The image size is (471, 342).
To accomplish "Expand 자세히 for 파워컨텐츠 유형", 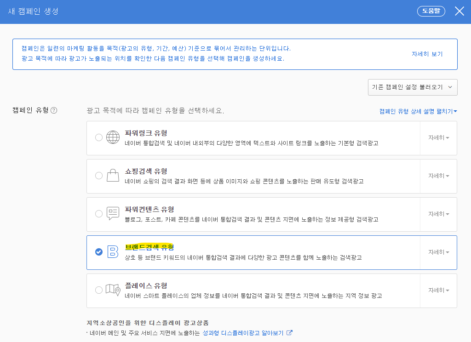I will click(438, 214).
